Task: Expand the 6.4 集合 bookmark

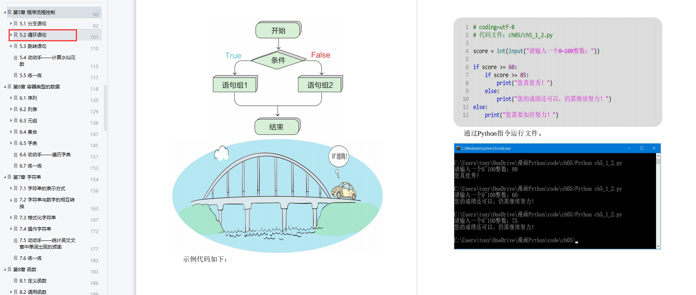Action: (11, 132)
